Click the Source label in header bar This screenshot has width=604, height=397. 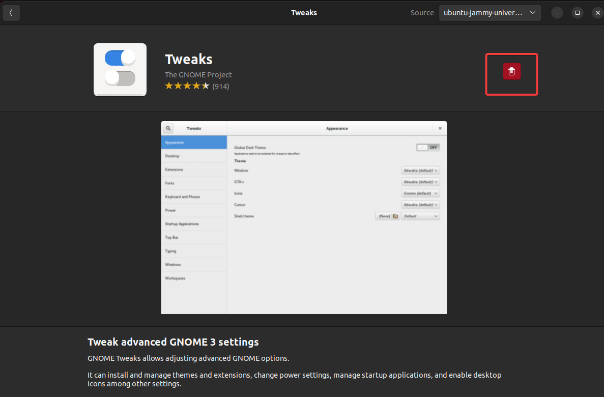pyautogui.click(x=422, y=13)
